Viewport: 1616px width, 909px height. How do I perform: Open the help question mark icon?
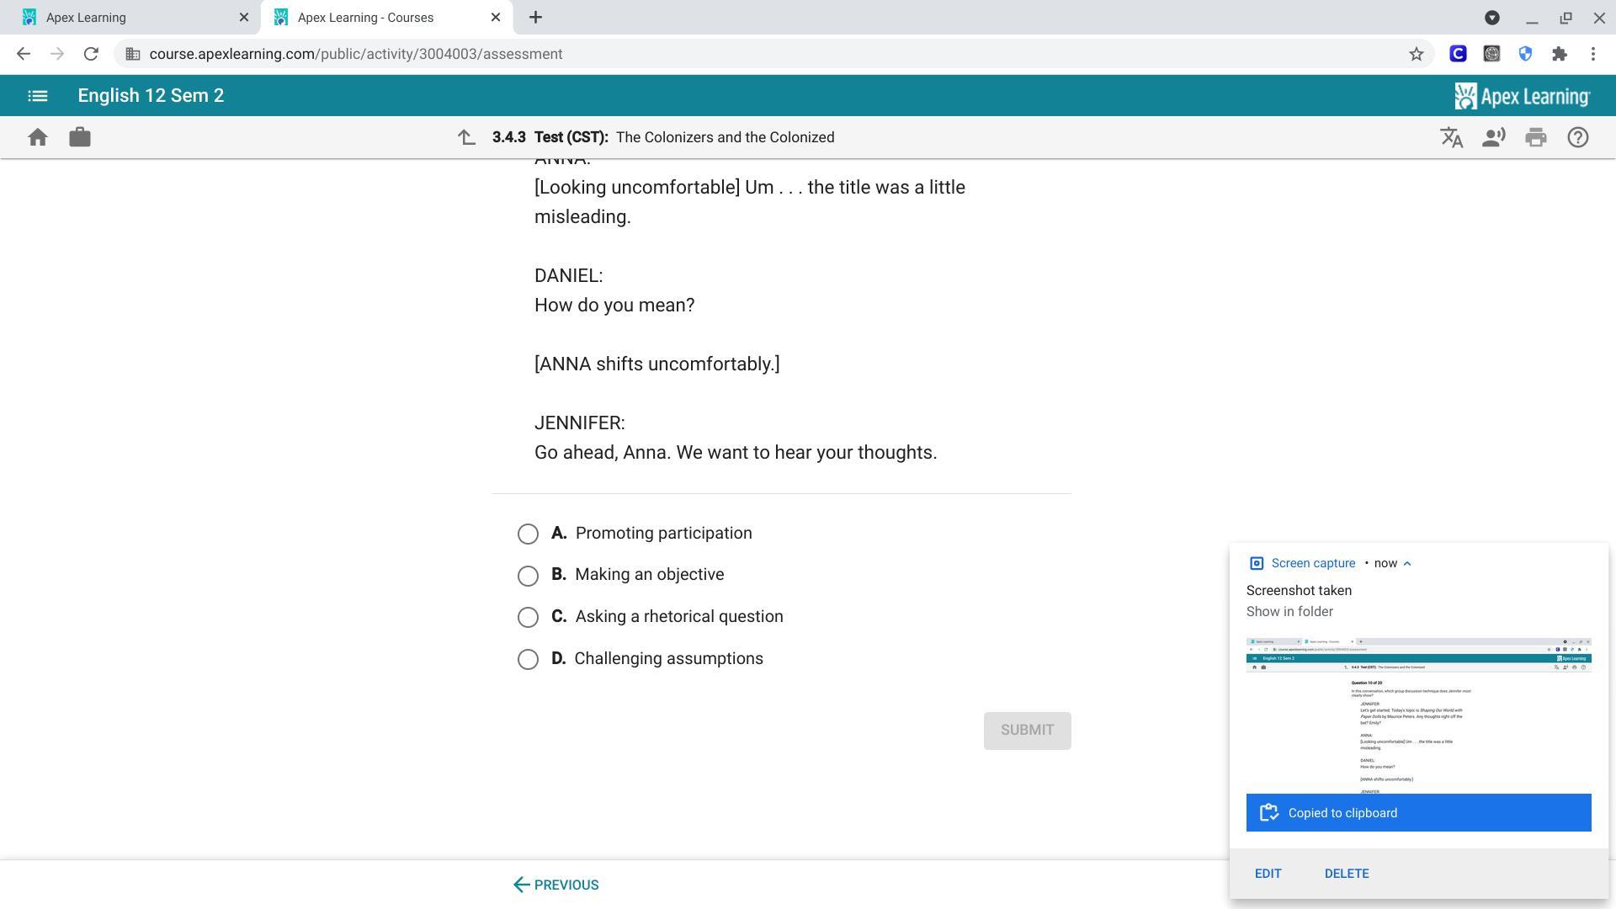1577,137
